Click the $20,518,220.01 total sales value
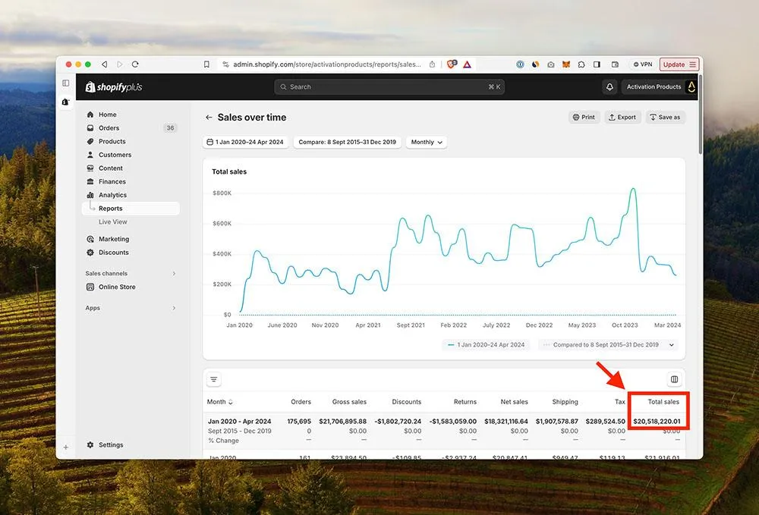 (x=657, y=421)
